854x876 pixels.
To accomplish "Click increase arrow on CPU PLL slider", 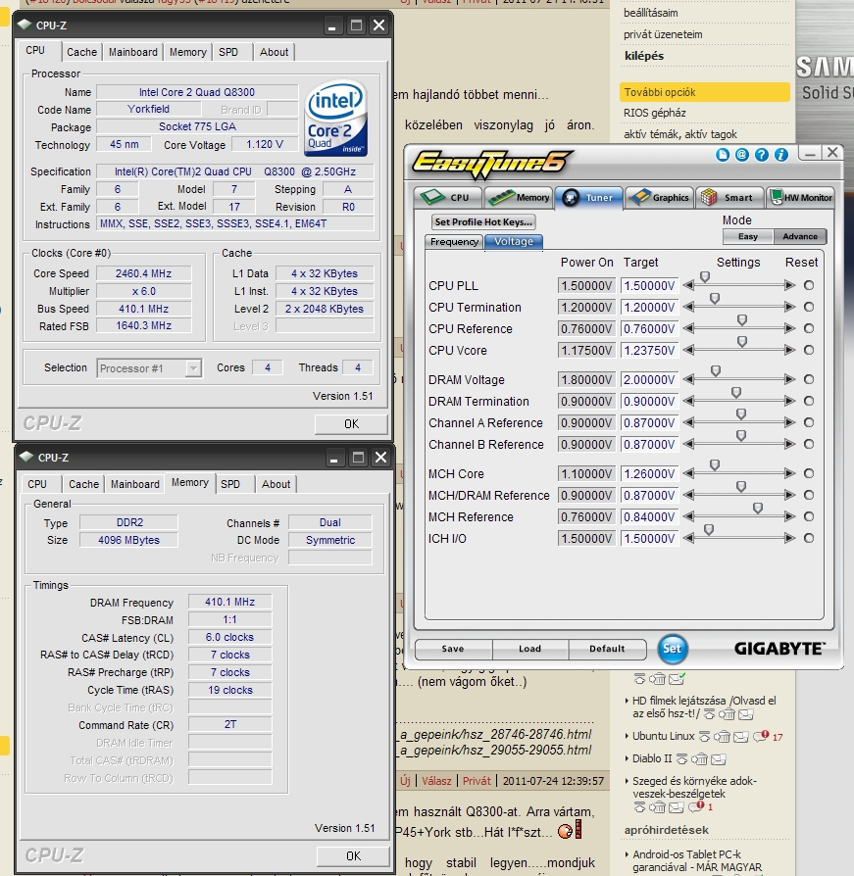I will point(789,285).
